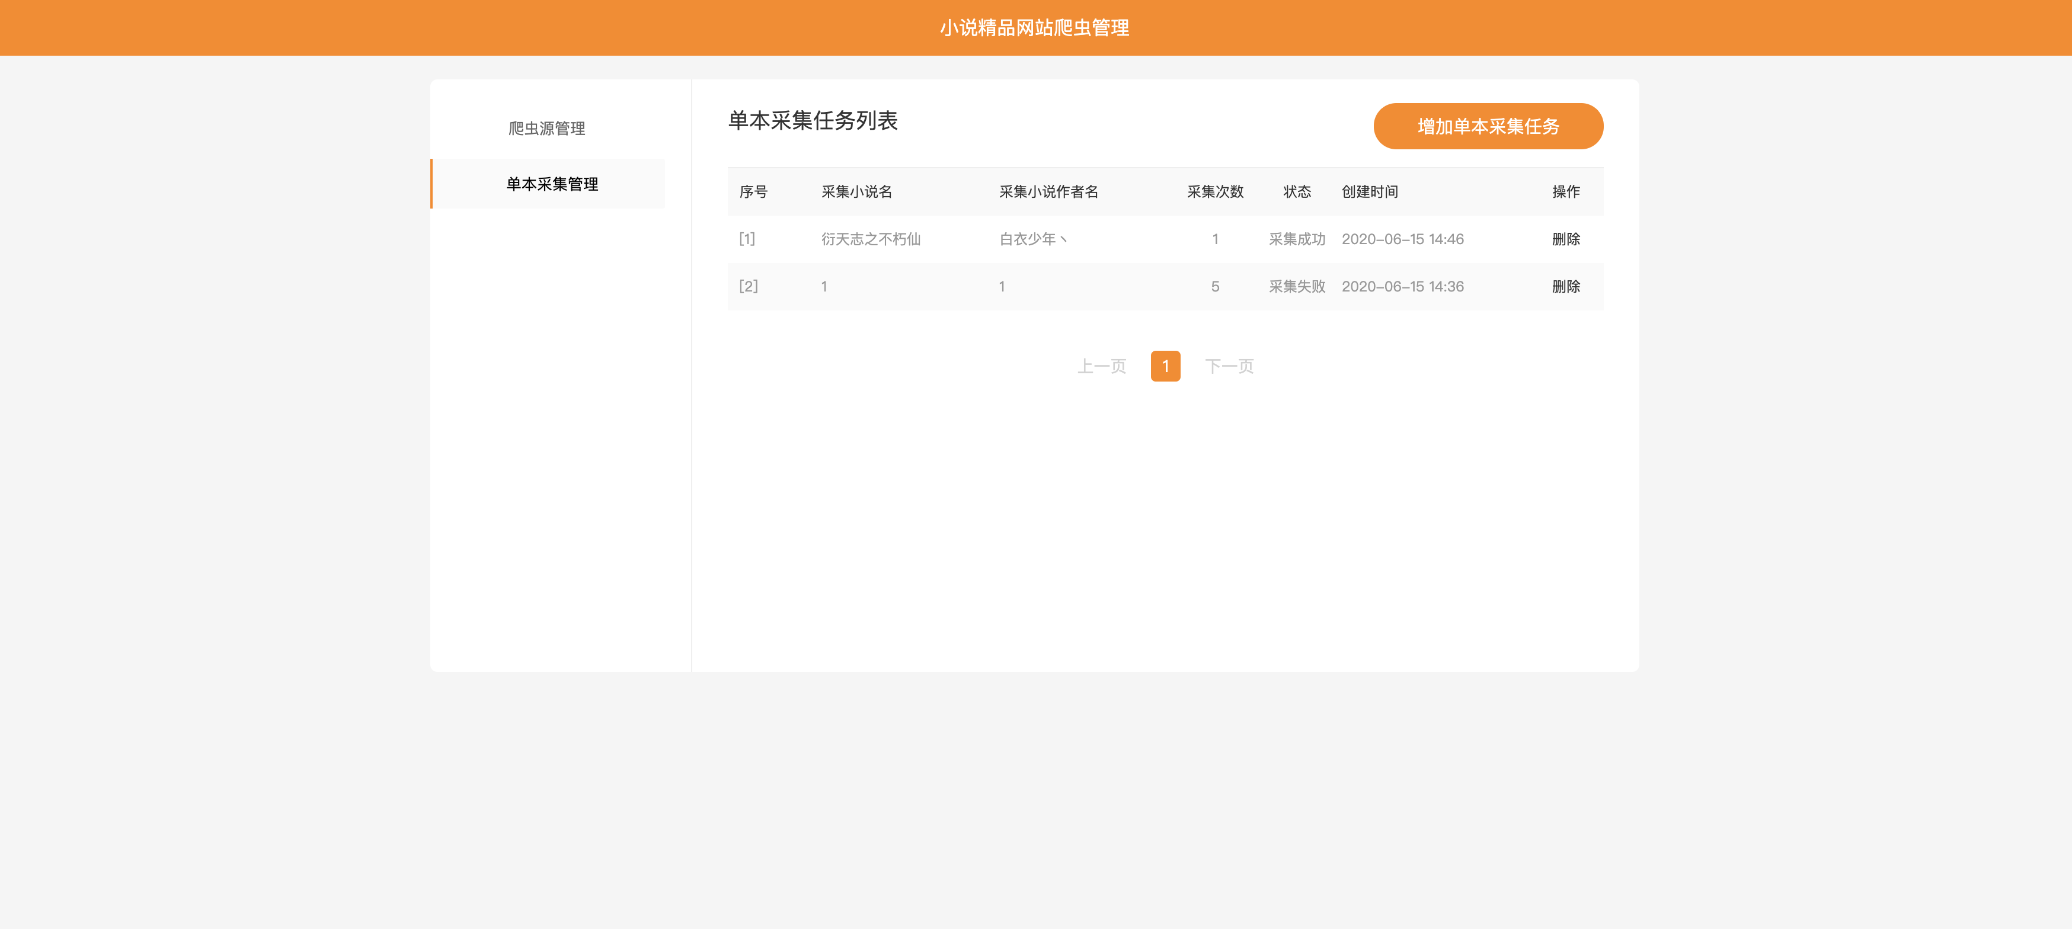Click the 采集次数 column header

(1214, 191)
